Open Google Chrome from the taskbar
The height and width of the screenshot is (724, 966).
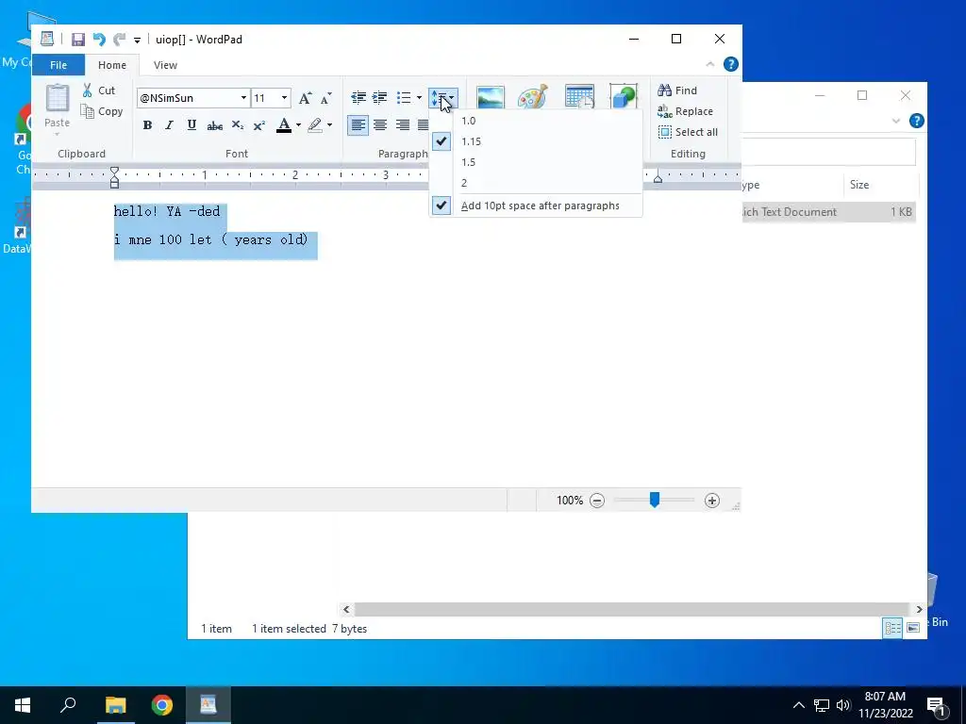162,705
